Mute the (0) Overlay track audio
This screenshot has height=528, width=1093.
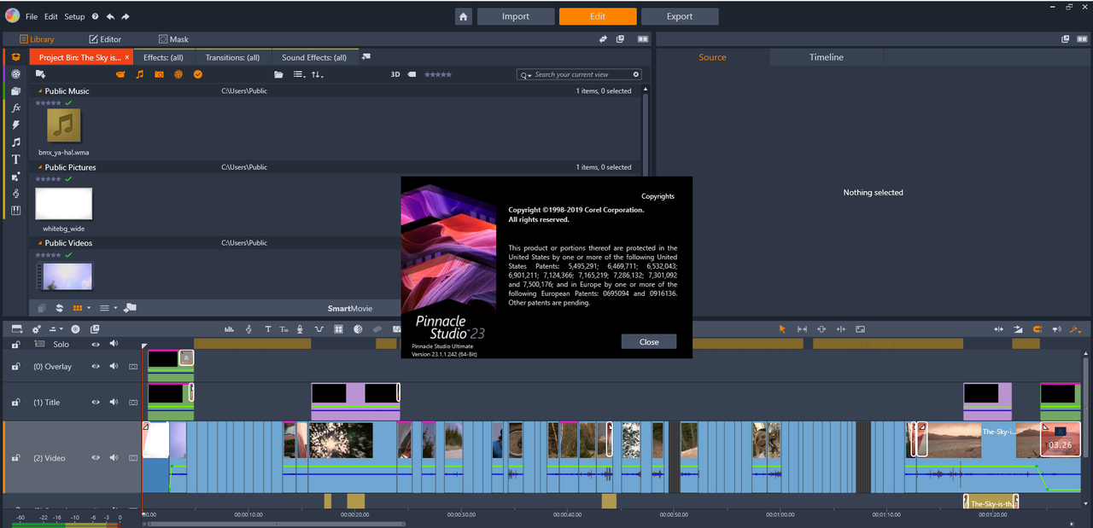click(x=114, y=367)
